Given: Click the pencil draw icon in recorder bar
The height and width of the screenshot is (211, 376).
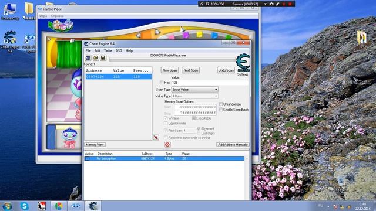Looking at the screenshot, I should tap(277, 4).
